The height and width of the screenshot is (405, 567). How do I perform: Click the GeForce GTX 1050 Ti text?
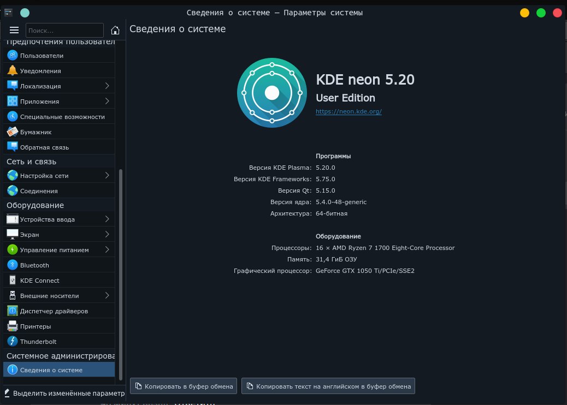click(365, 271)
